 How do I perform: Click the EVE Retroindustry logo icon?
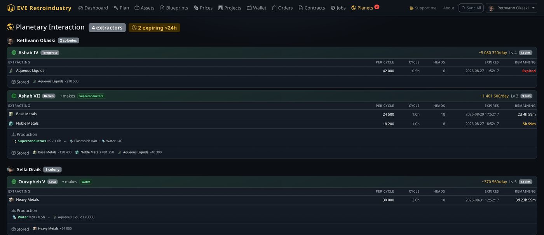pyautogui.click(x=10, y=8)
